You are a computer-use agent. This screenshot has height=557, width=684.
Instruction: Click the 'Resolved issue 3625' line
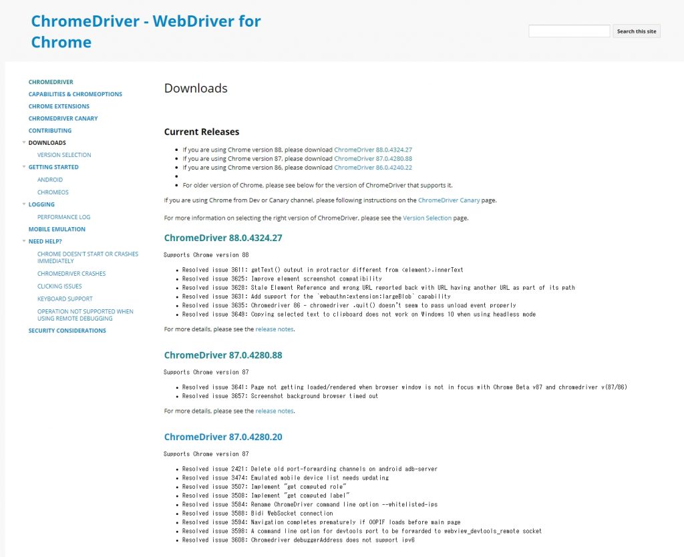click(x=282, y=278)
